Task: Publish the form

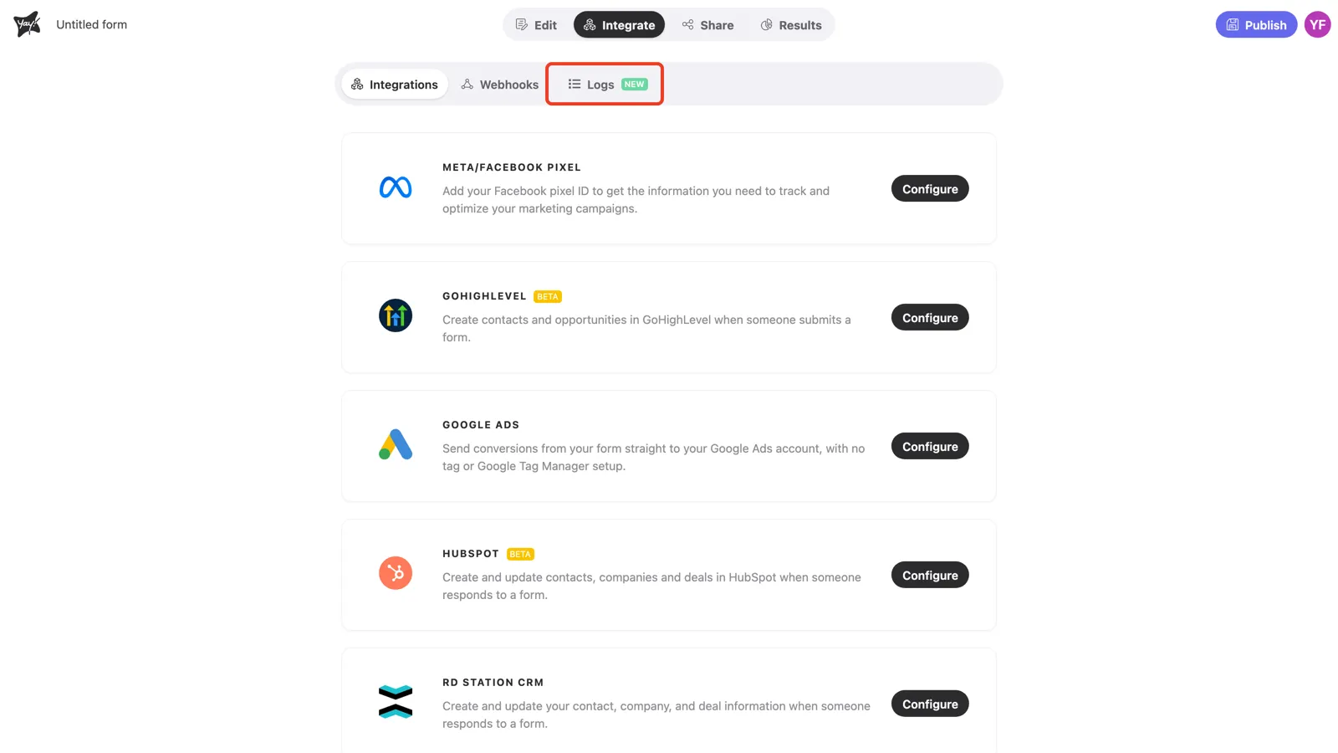Action: [x=1256, y=25]
